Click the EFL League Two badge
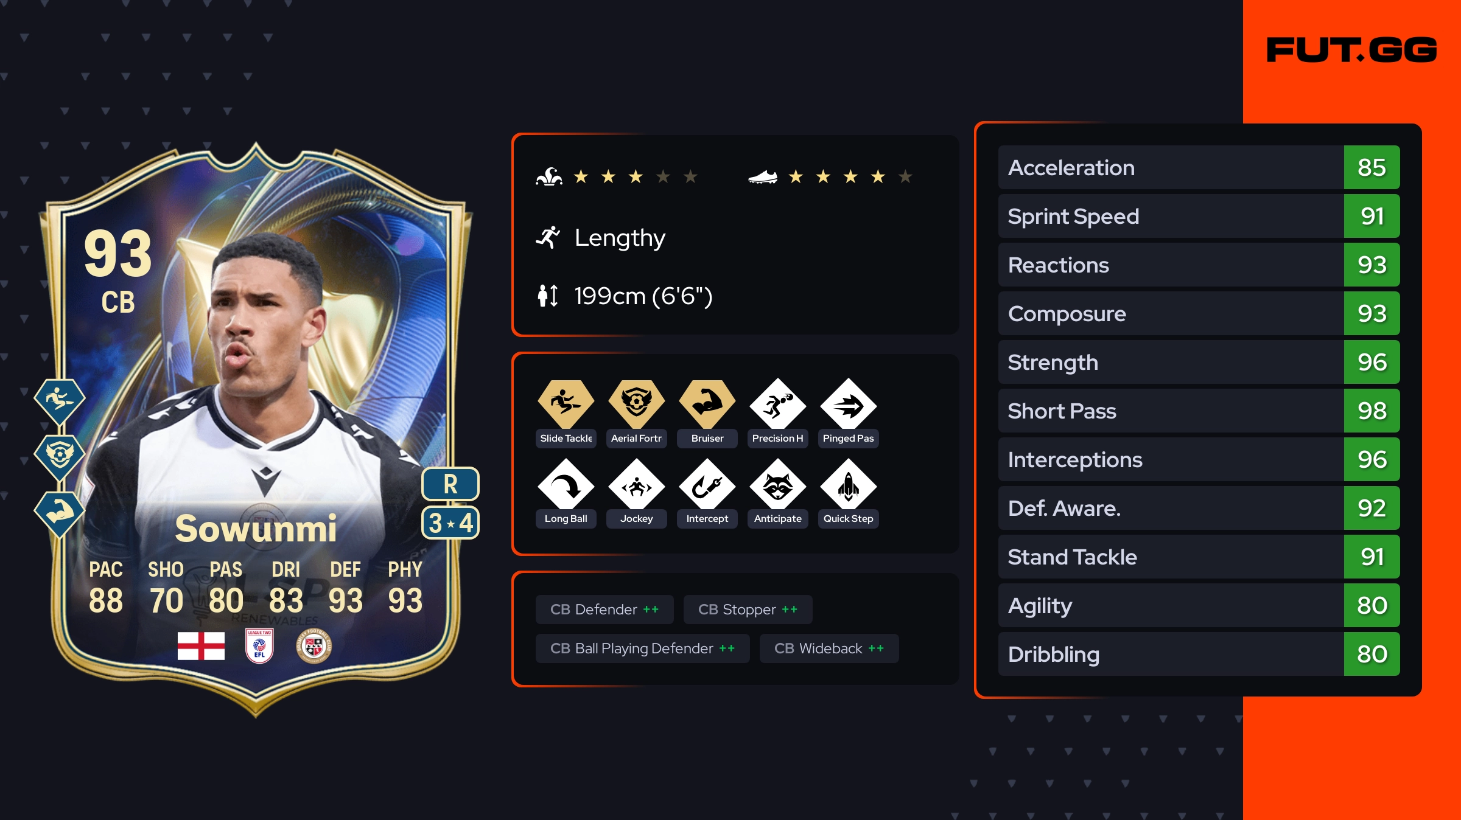 [x=259, y=645]
